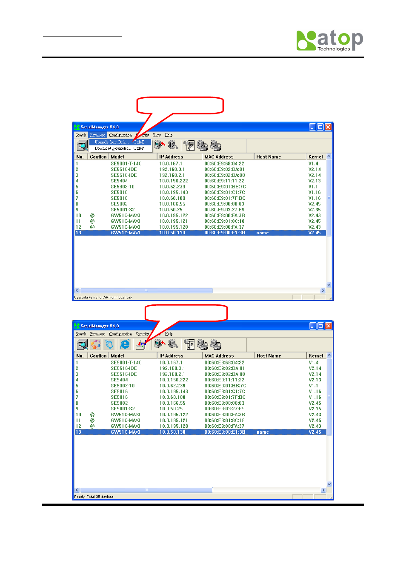The height and width of the screenshot is (574, 406).
Task: Select highlighted 10.0.50.130 row in upper window
Action: 200,233
